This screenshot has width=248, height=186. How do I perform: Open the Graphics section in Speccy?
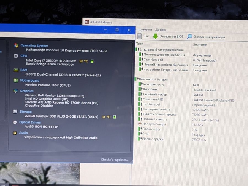(26, 91)
